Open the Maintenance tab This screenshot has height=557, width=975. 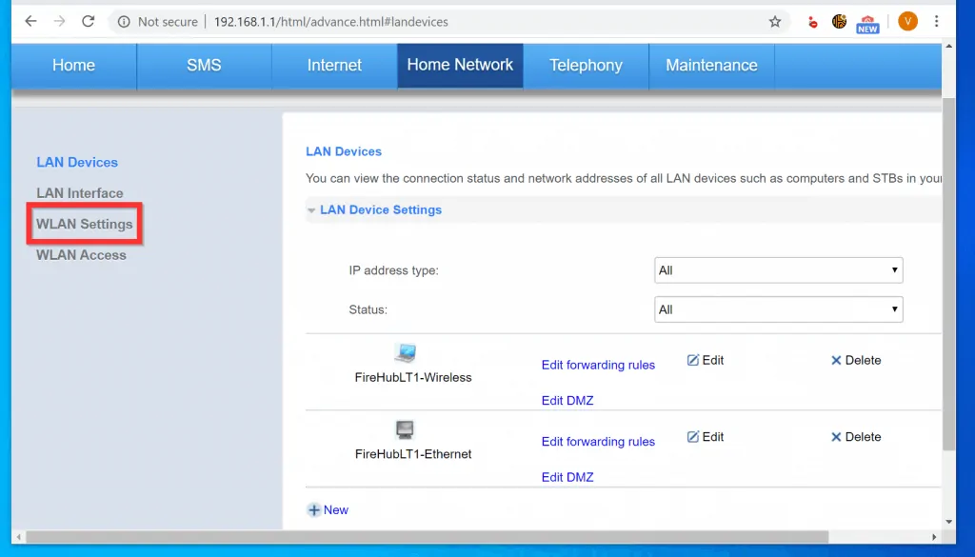[711, 66]
